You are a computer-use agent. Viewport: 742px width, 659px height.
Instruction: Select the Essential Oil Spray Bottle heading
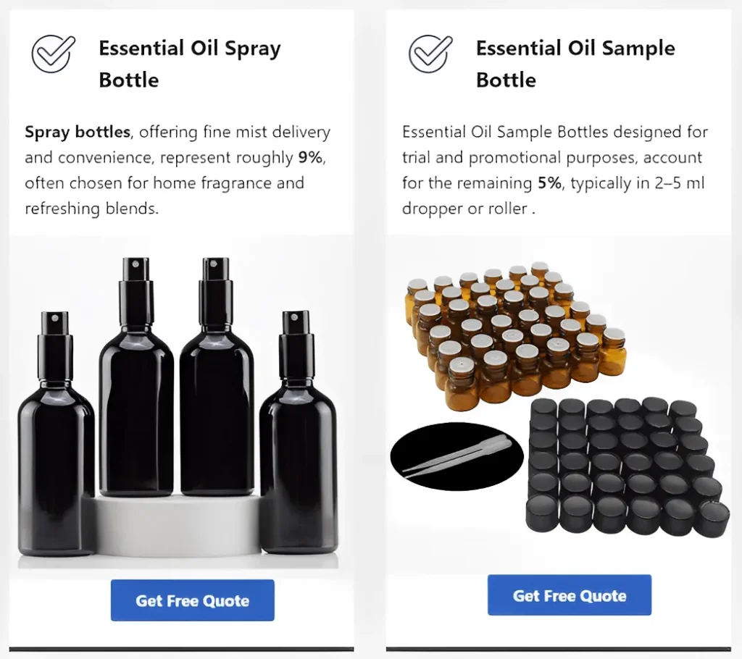pyautogui.click(x=189, y=64)
